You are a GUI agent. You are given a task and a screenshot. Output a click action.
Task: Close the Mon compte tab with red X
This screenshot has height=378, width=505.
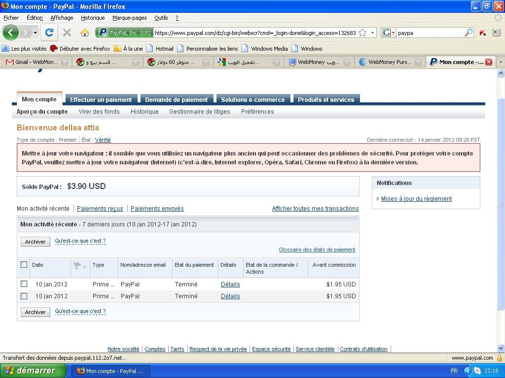click(x=489, y=62)
